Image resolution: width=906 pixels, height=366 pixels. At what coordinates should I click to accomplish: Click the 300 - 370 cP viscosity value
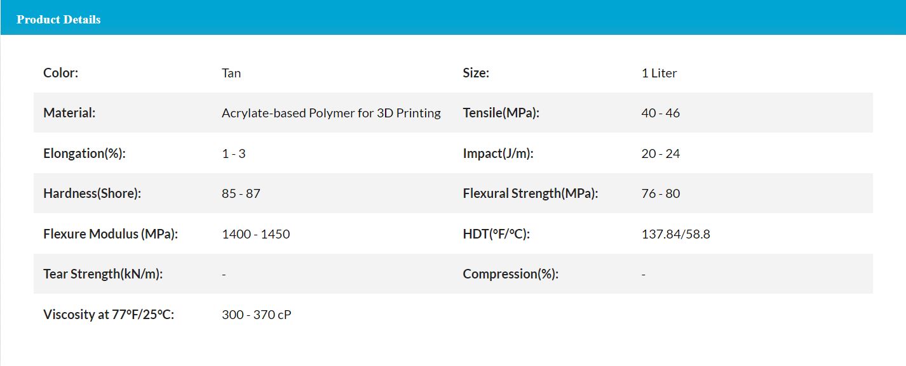256,315
